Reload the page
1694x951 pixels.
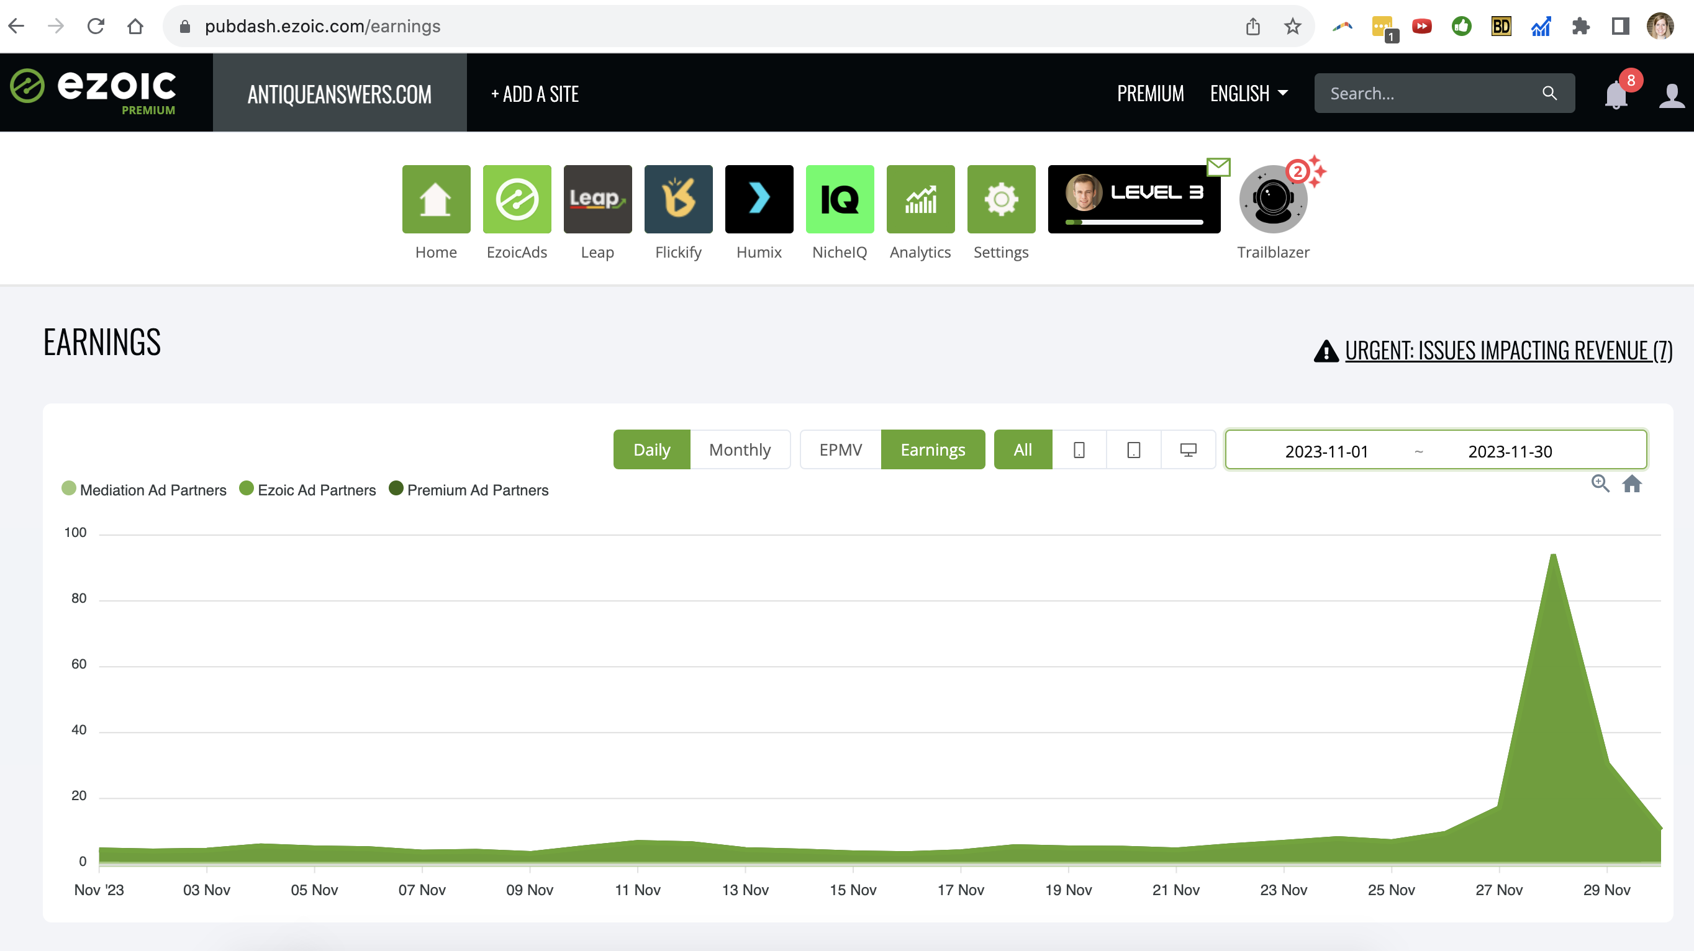[96, 26]
